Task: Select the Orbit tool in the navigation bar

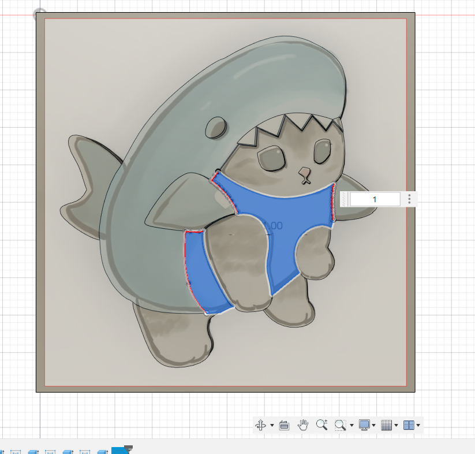Action: point(261,425)
